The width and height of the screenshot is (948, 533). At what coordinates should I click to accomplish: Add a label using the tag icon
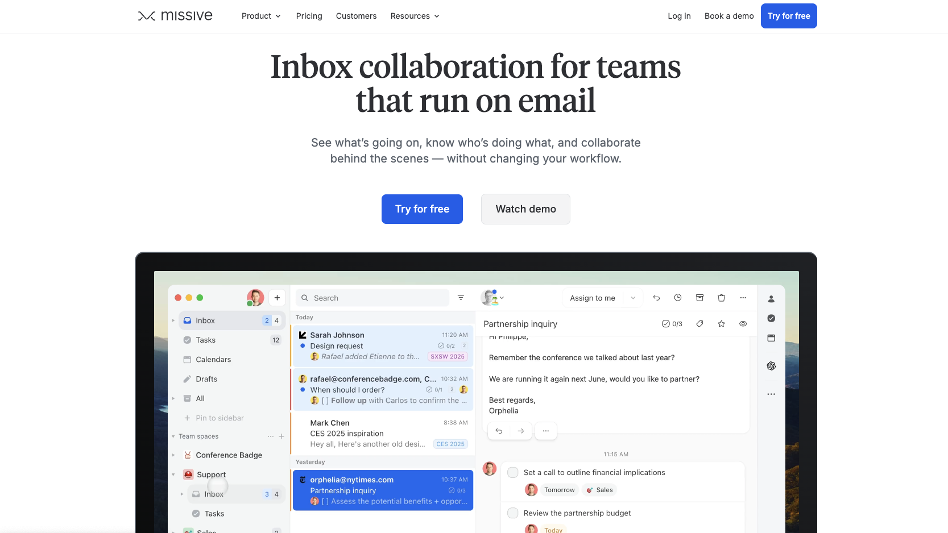click(699, 323)
